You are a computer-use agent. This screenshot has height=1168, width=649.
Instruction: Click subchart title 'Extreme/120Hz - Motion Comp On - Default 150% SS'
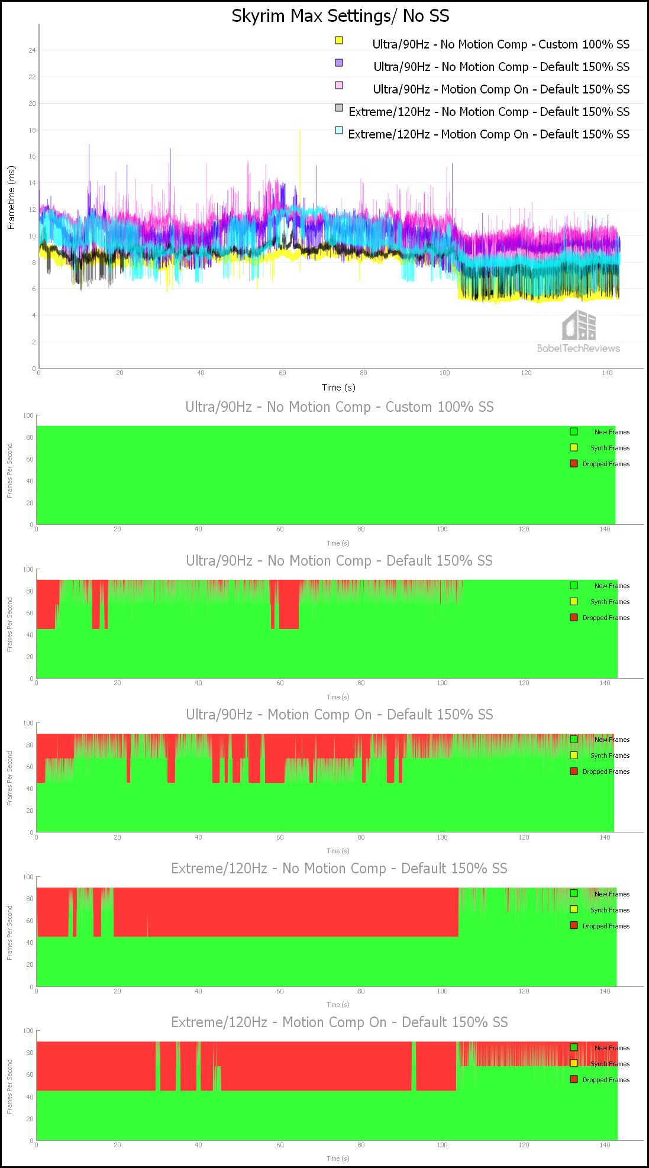point(340,1022)
